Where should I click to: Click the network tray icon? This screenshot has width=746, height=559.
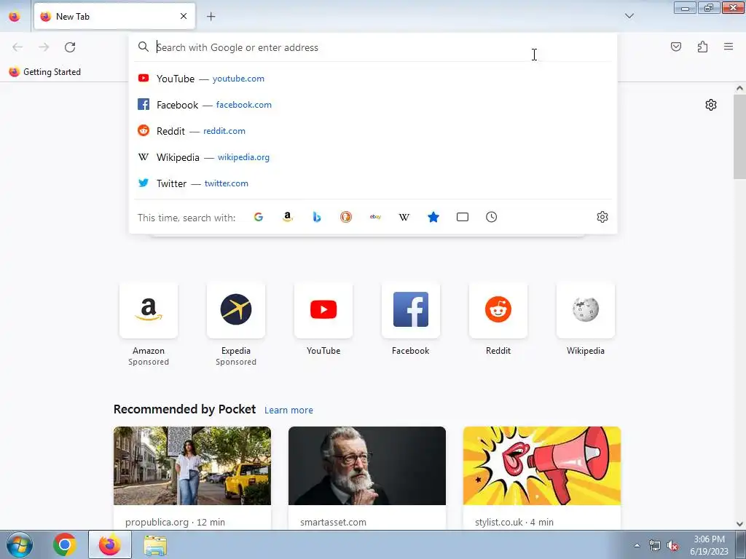pos(655,545)
